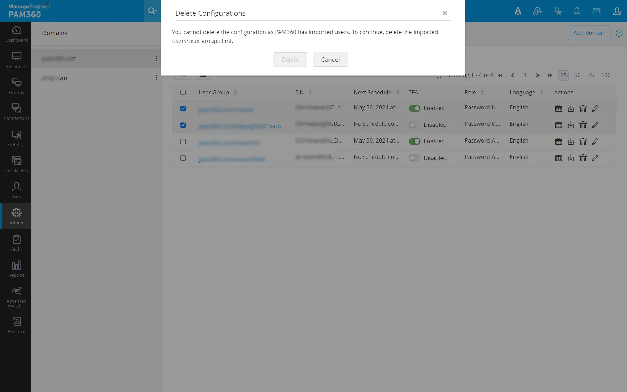Sort the User Group column
Image resolution: width=627 pixels, height=392 pixels.
235,92
